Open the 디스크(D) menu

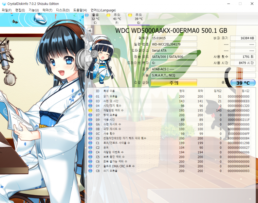click(63, 10)
